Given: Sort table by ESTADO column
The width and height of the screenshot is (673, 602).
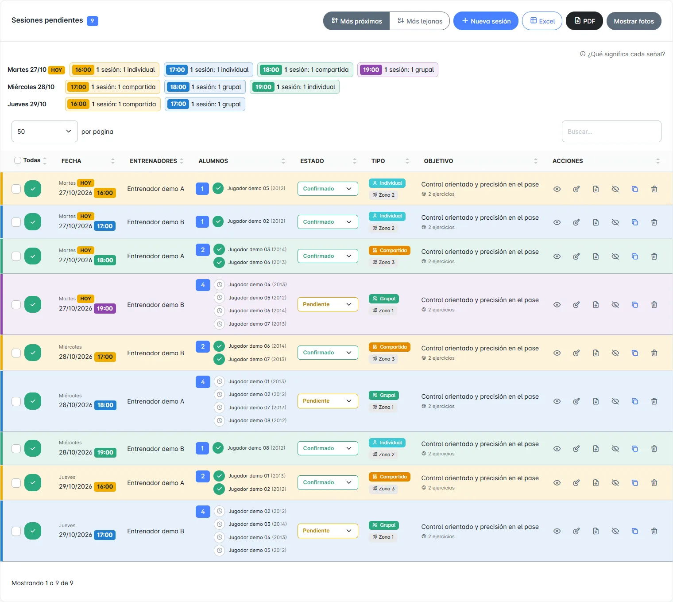Looking at the screenshot, I should coord(328,161).
